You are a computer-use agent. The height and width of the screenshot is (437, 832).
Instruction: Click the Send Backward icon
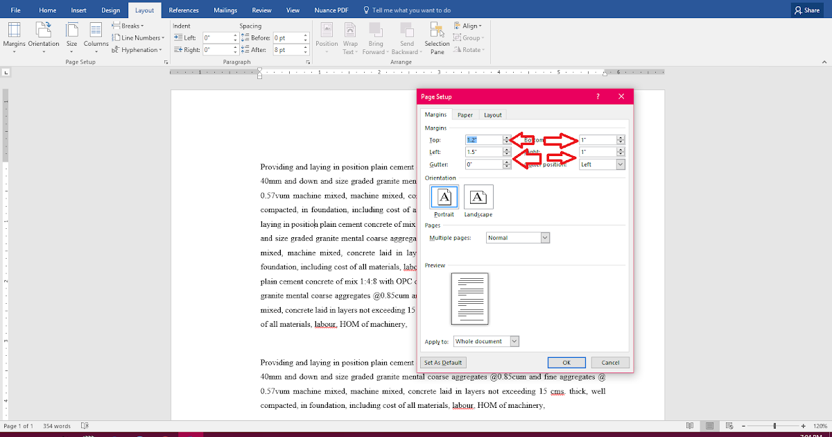point(406,38)
